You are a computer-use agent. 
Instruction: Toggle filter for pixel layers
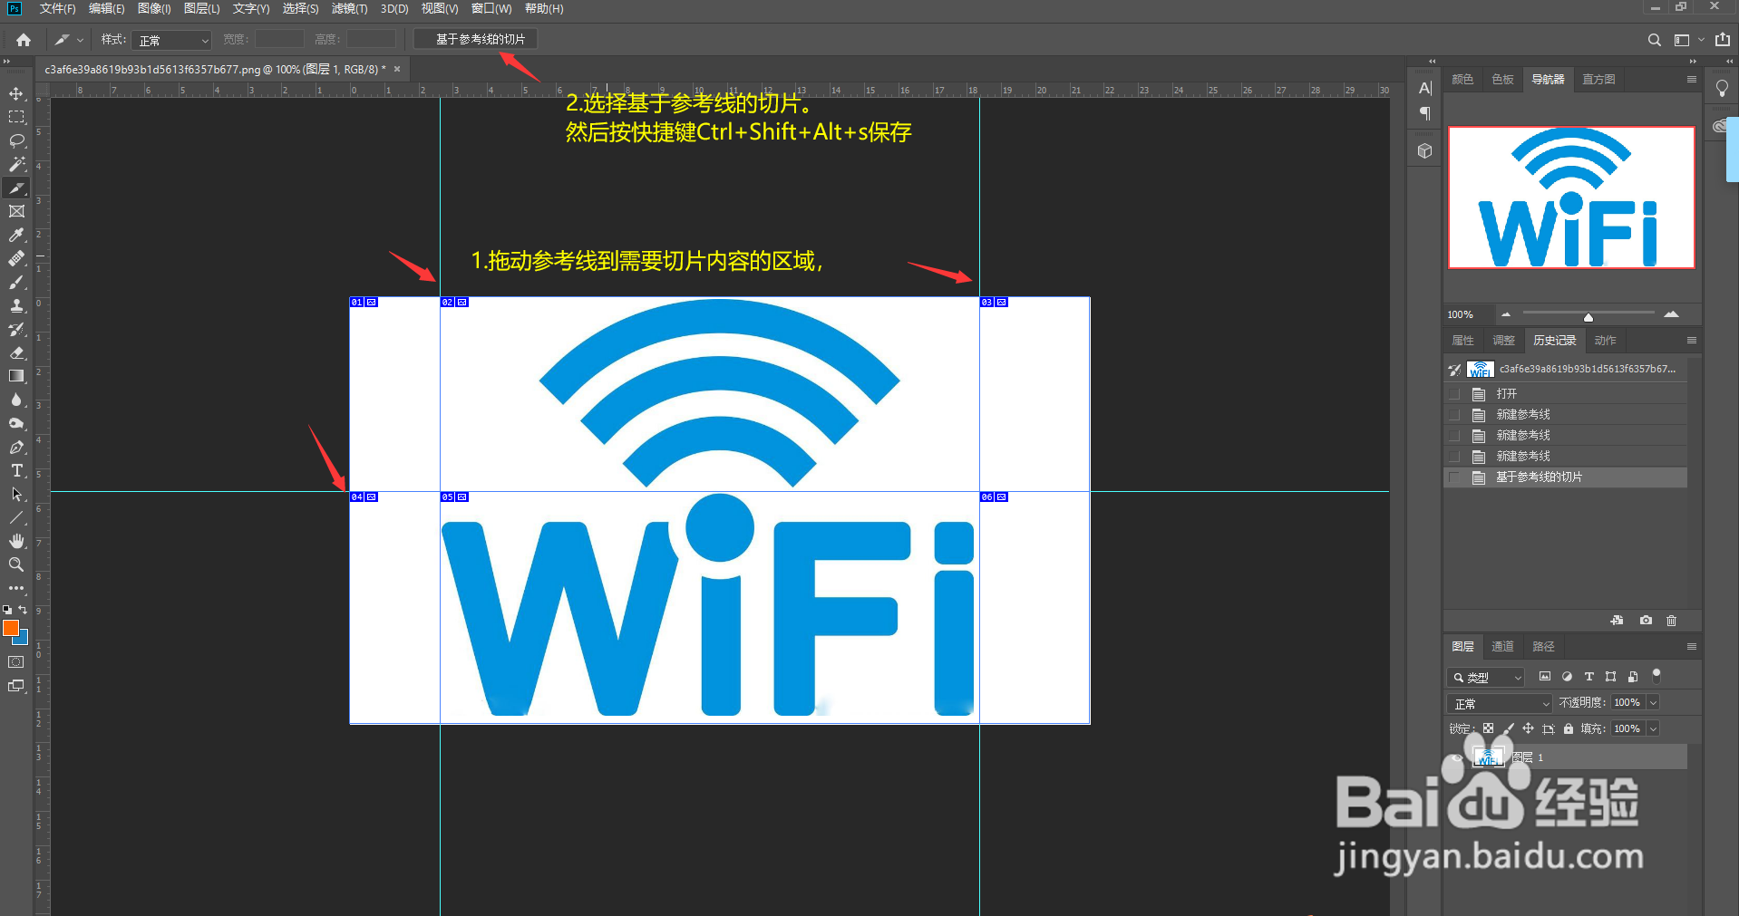click(1545, 677)
